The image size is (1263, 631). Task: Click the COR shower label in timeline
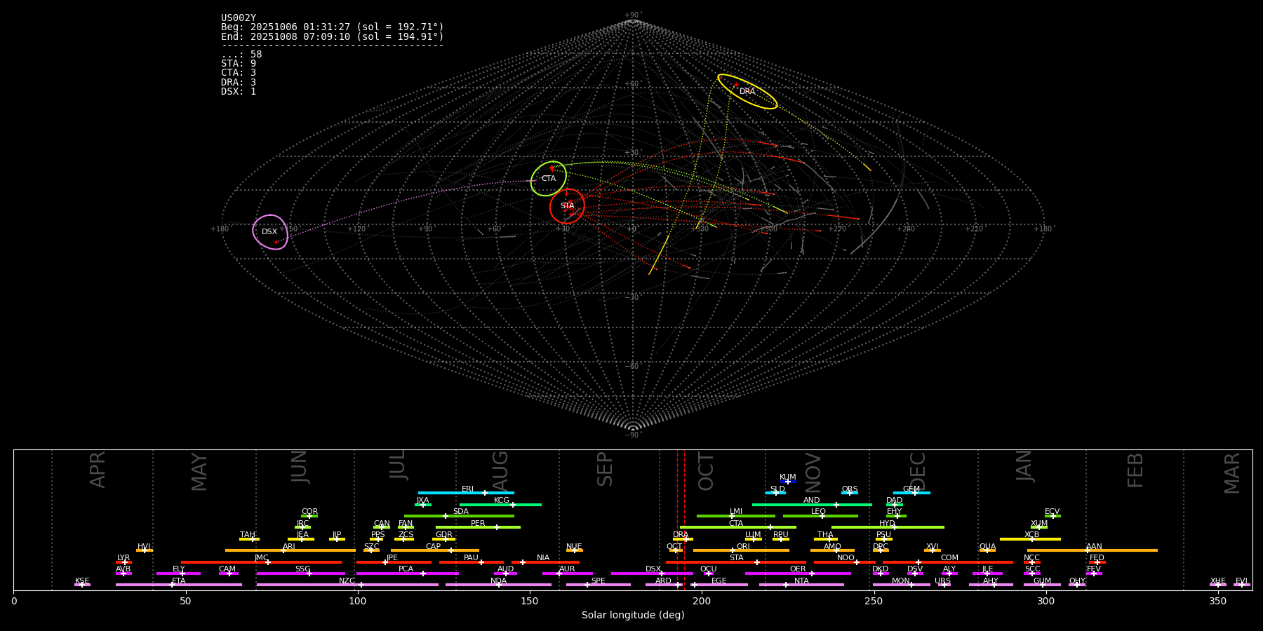tap(309, 512)
